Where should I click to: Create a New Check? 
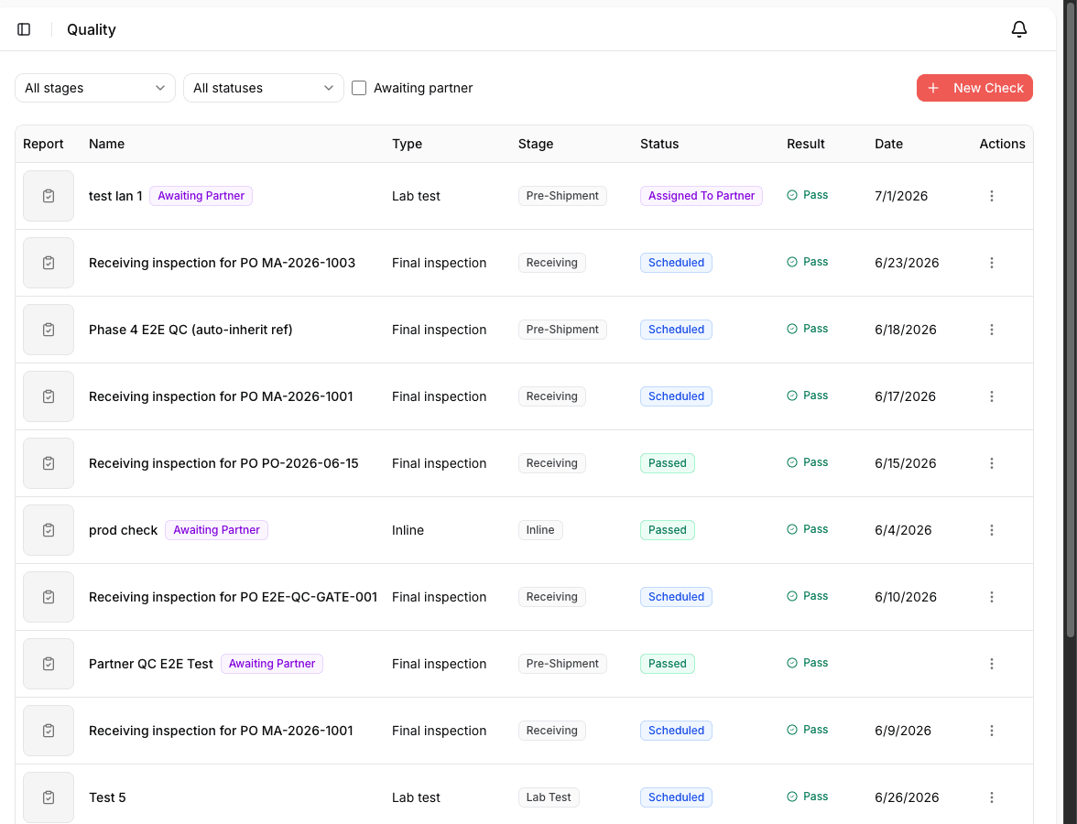tap(974, 88)
